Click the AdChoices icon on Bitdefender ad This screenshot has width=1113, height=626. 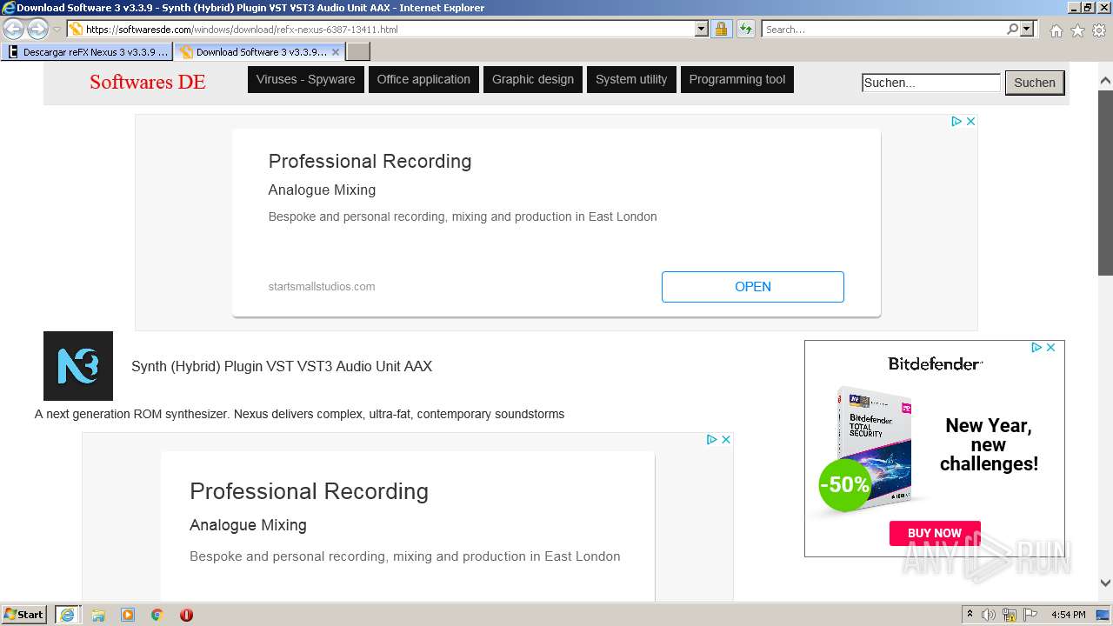(x=1036, y=347)
